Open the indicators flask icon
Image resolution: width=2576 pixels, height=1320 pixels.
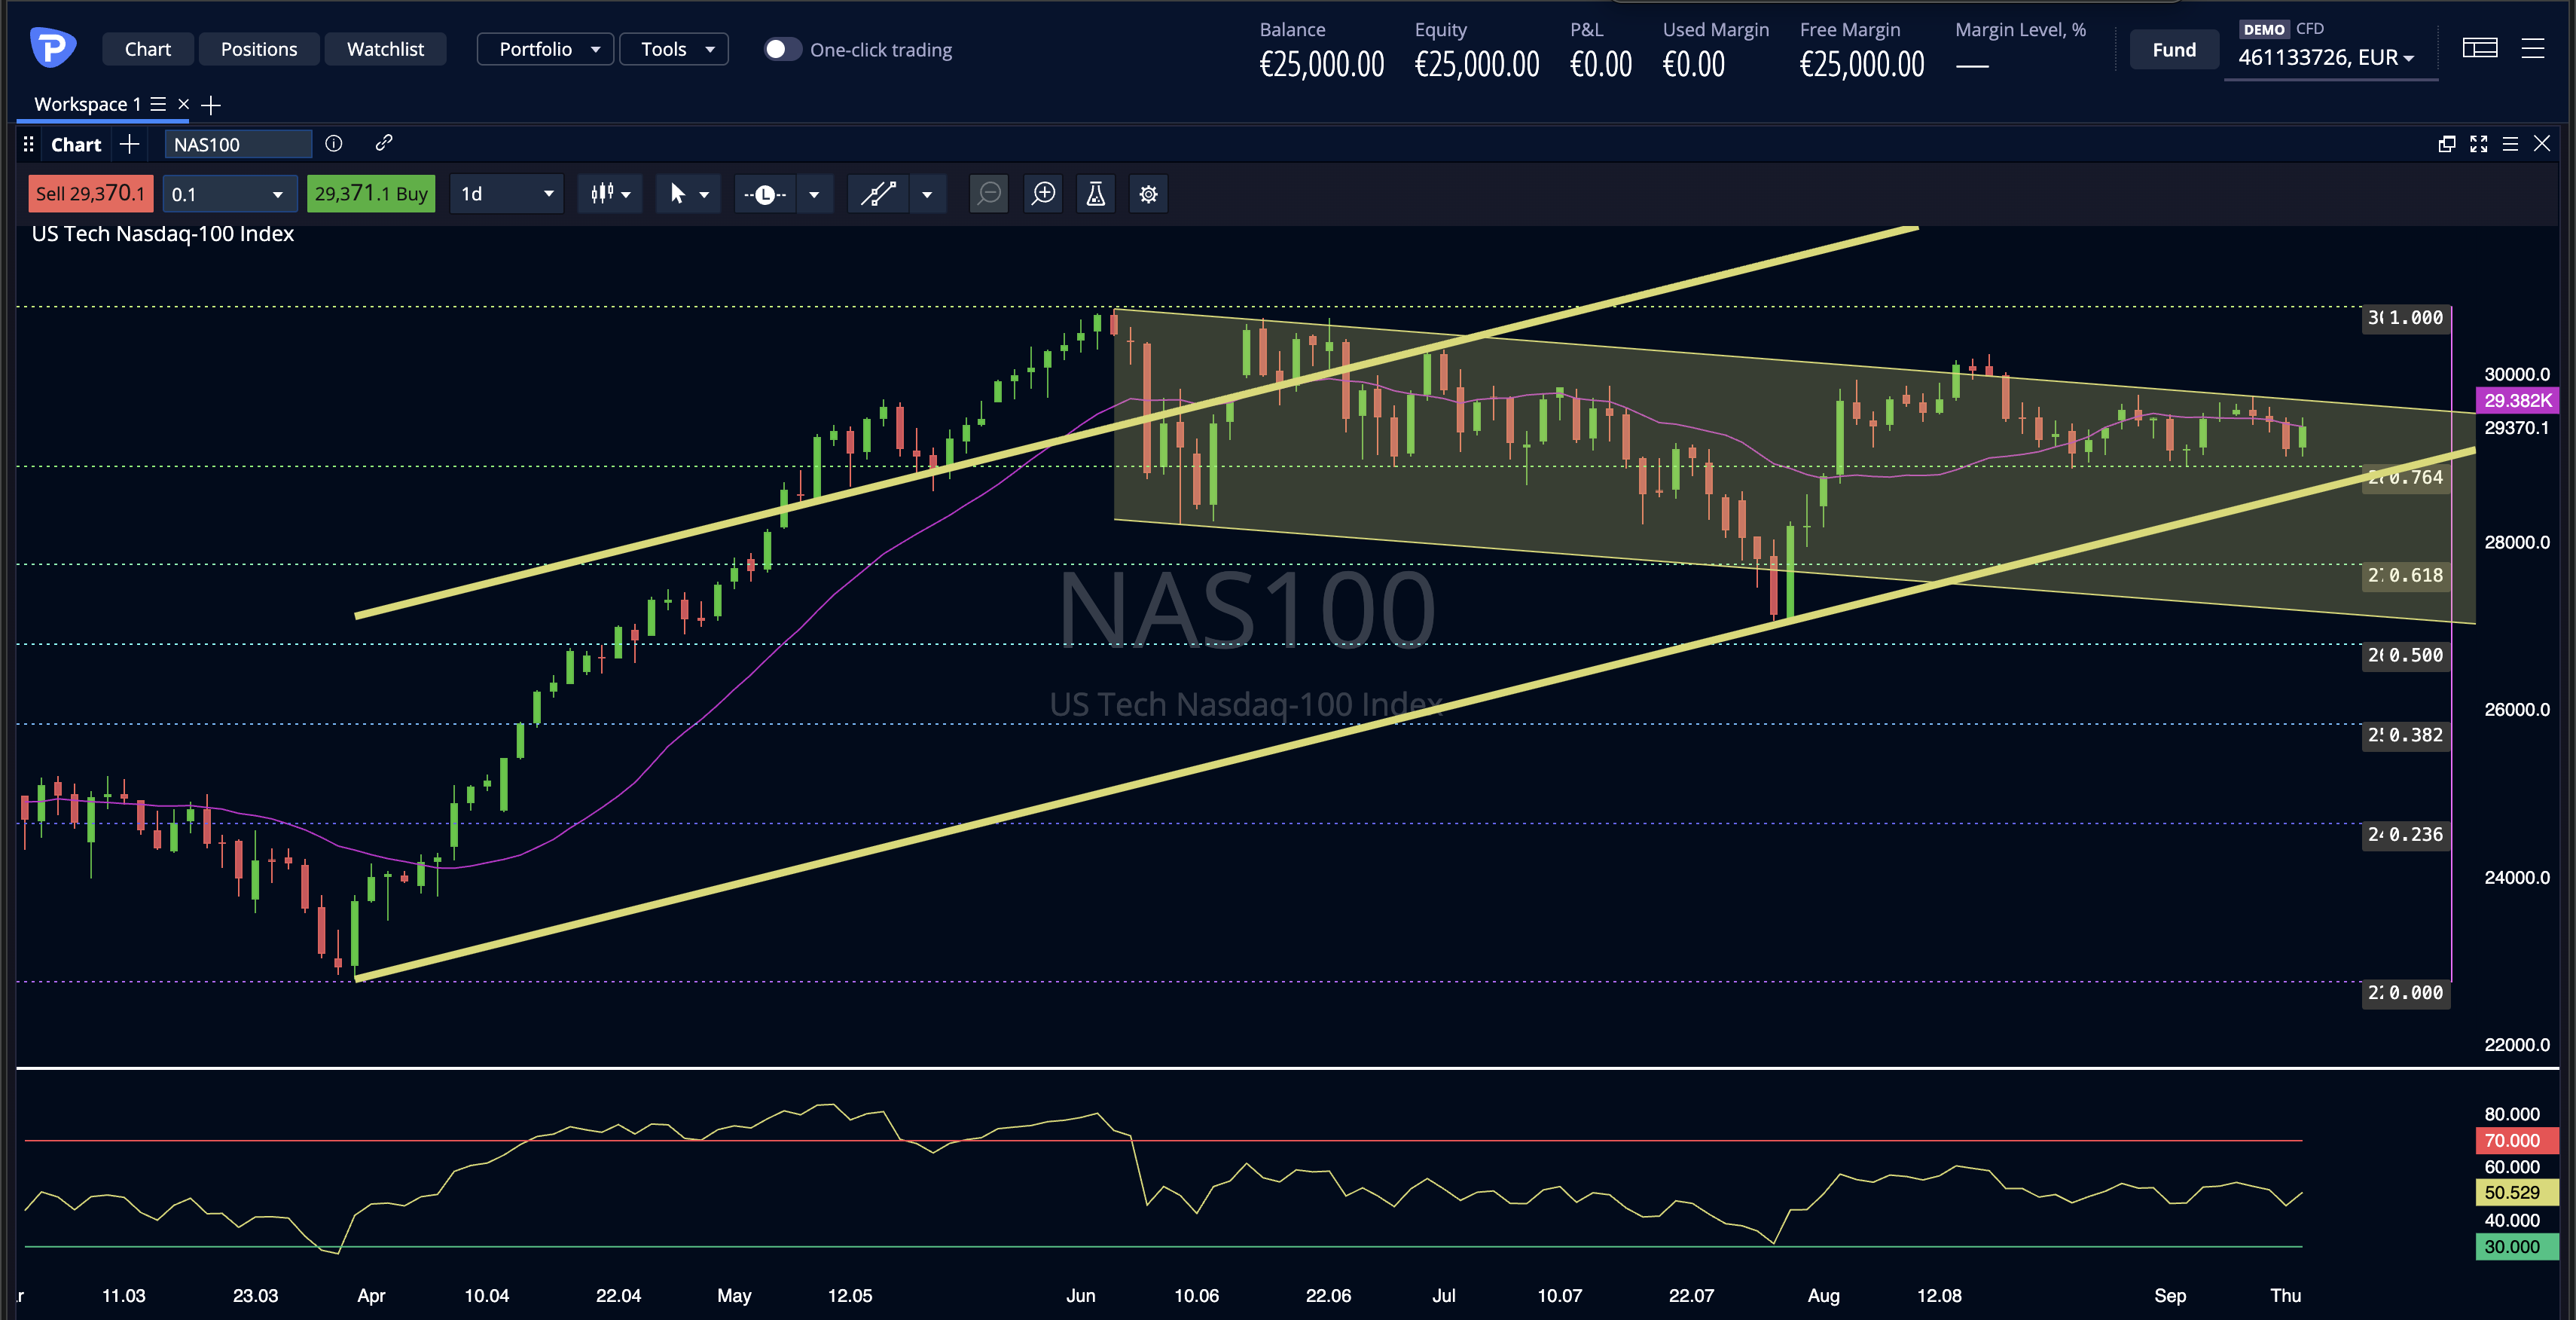click(1096, 193)
